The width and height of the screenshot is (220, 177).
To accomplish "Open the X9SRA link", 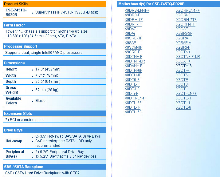I will pyautogui.click(x=182, y=38).
